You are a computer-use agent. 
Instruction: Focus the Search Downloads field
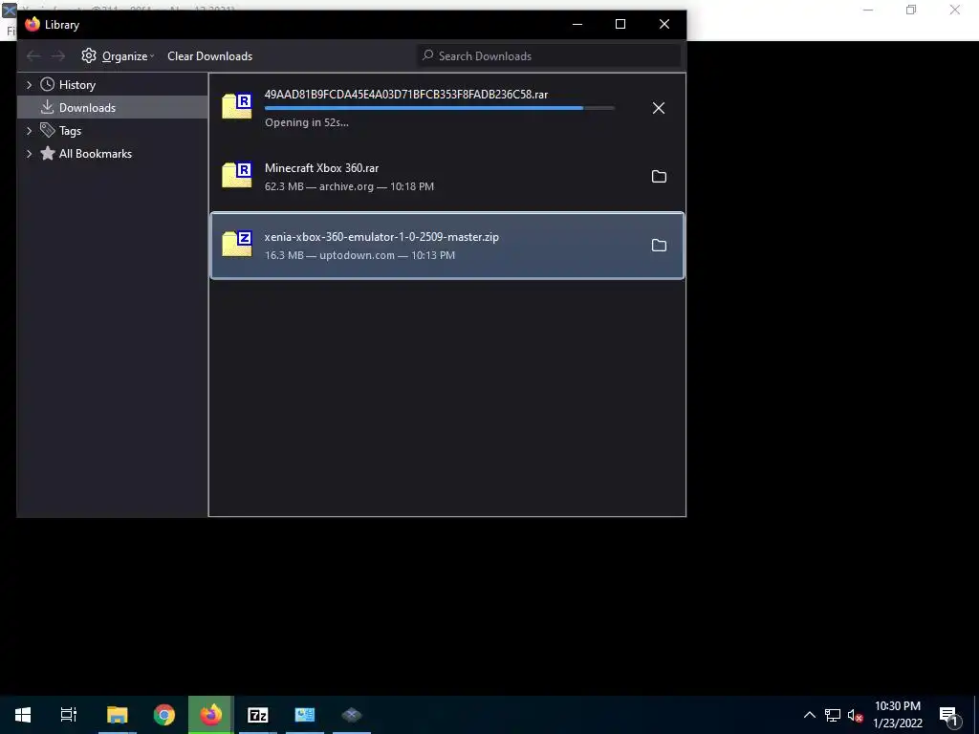pos(550,56)
